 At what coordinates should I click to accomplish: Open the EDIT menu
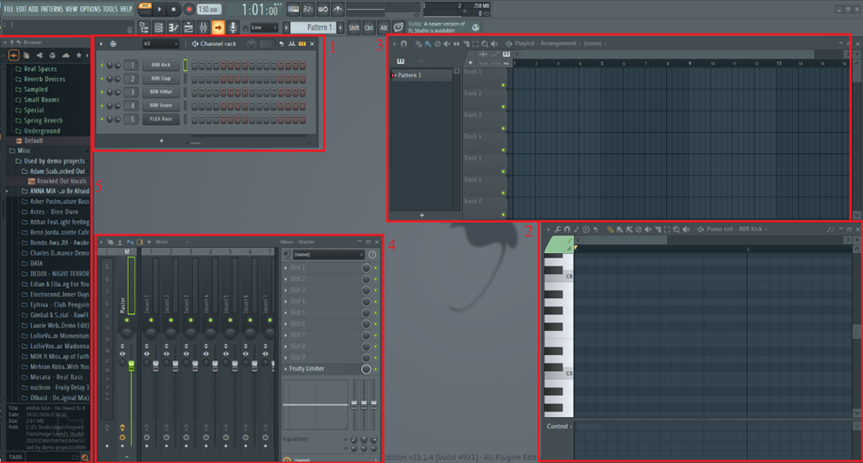(x=21, y=9)
